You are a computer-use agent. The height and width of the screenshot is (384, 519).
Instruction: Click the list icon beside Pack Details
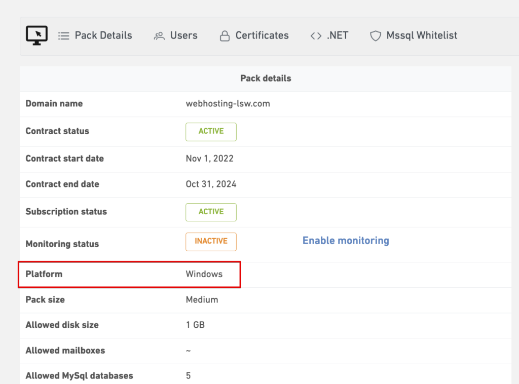[x=64, y=36]
